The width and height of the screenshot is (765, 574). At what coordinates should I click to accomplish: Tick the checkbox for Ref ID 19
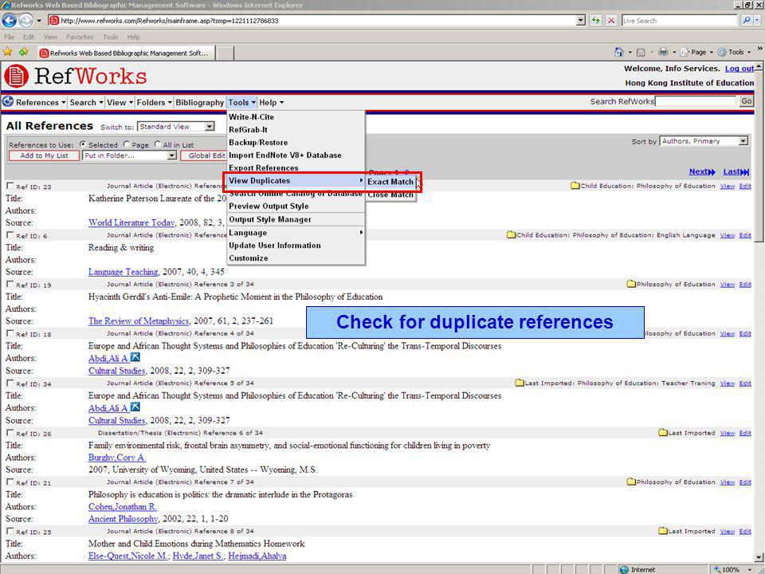(x=10, y=284)
